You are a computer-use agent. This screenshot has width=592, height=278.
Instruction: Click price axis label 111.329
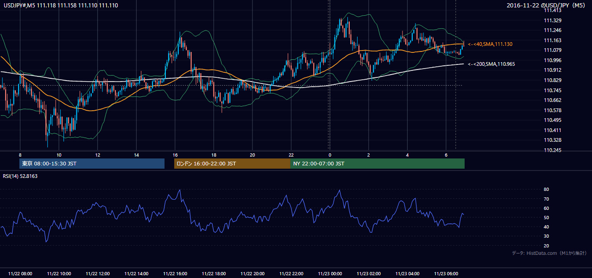coord(553,20)
